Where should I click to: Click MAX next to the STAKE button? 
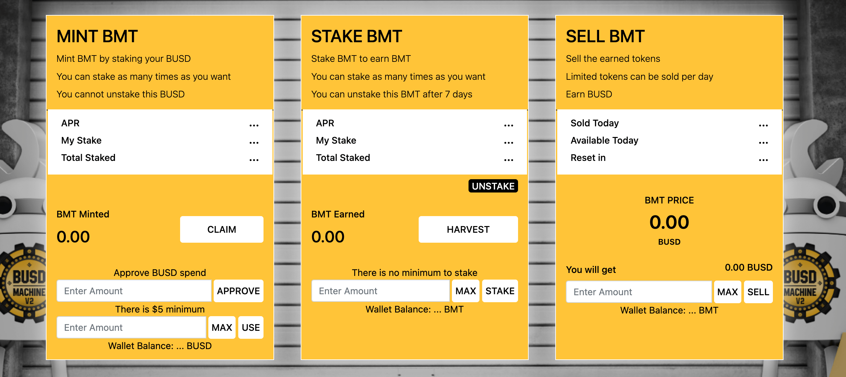point(466,291)
